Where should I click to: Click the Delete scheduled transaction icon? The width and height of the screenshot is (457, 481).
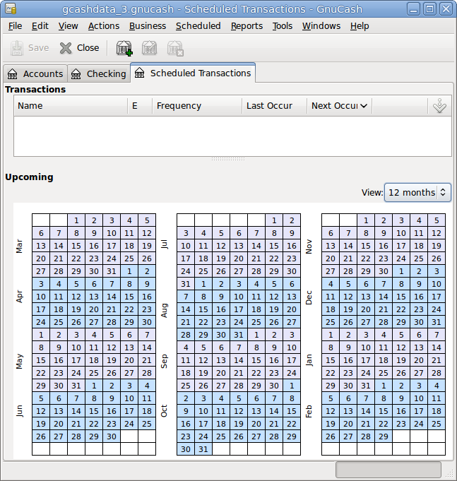174,48
